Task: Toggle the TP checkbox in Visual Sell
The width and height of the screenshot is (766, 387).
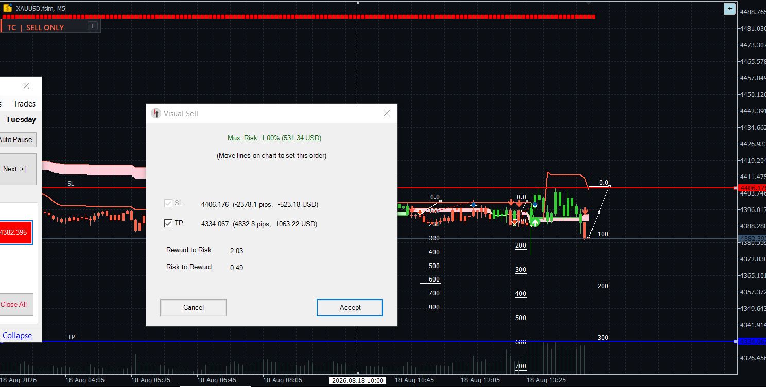Action: [168, 223]
